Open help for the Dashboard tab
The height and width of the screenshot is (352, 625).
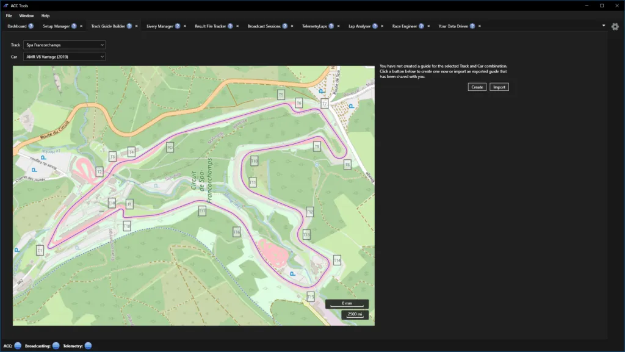point(31,26)
